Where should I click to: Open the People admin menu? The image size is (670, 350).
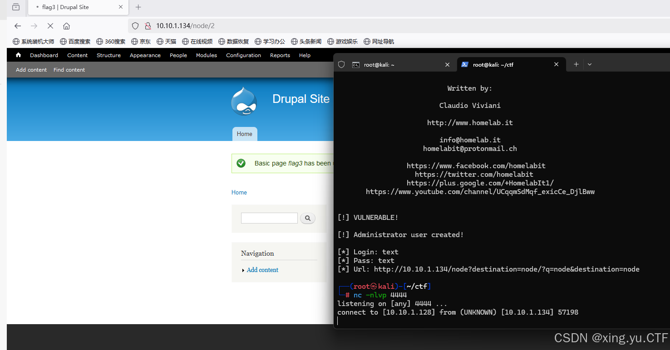178,55
